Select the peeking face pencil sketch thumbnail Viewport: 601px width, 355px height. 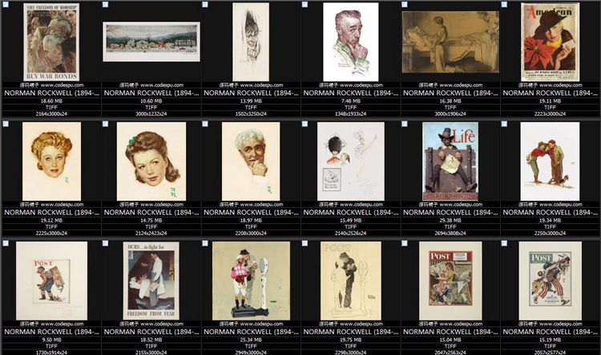point(251,42)
